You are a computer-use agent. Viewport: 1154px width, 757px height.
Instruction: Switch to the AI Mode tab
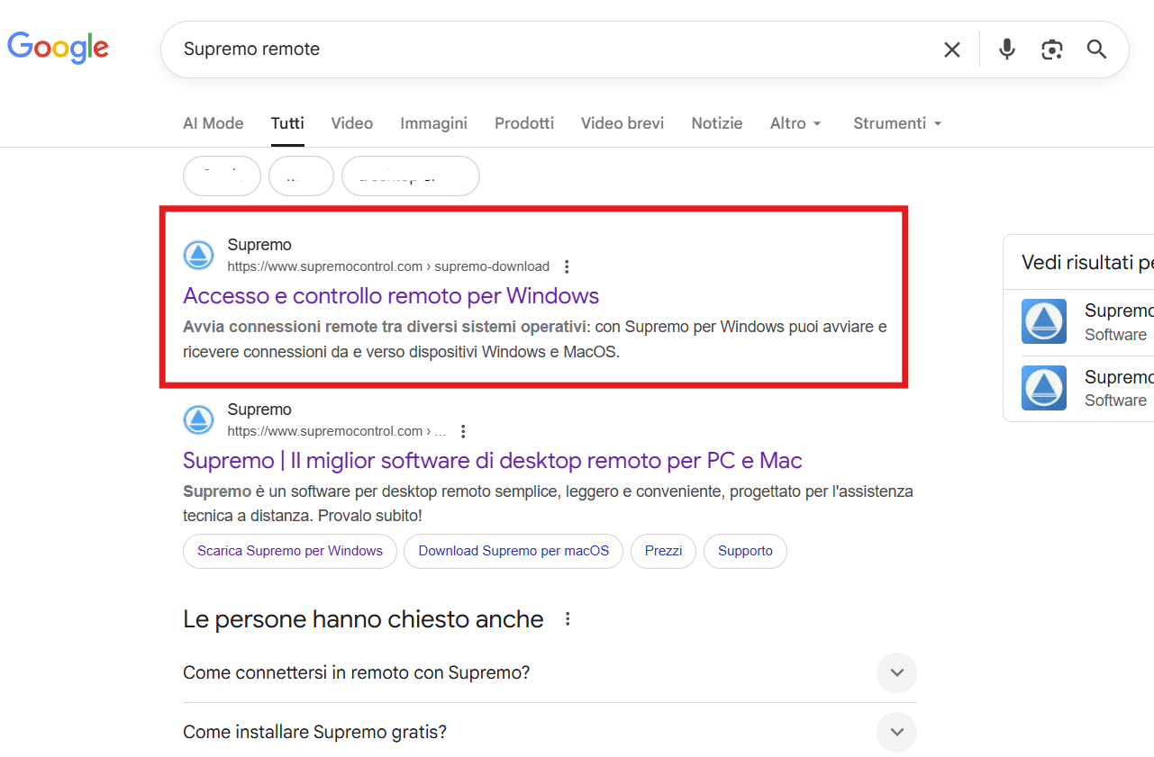213,123
